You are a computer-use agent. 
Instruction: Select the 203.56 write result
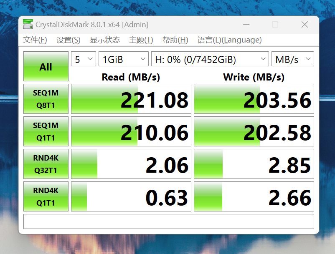point(254,99)
